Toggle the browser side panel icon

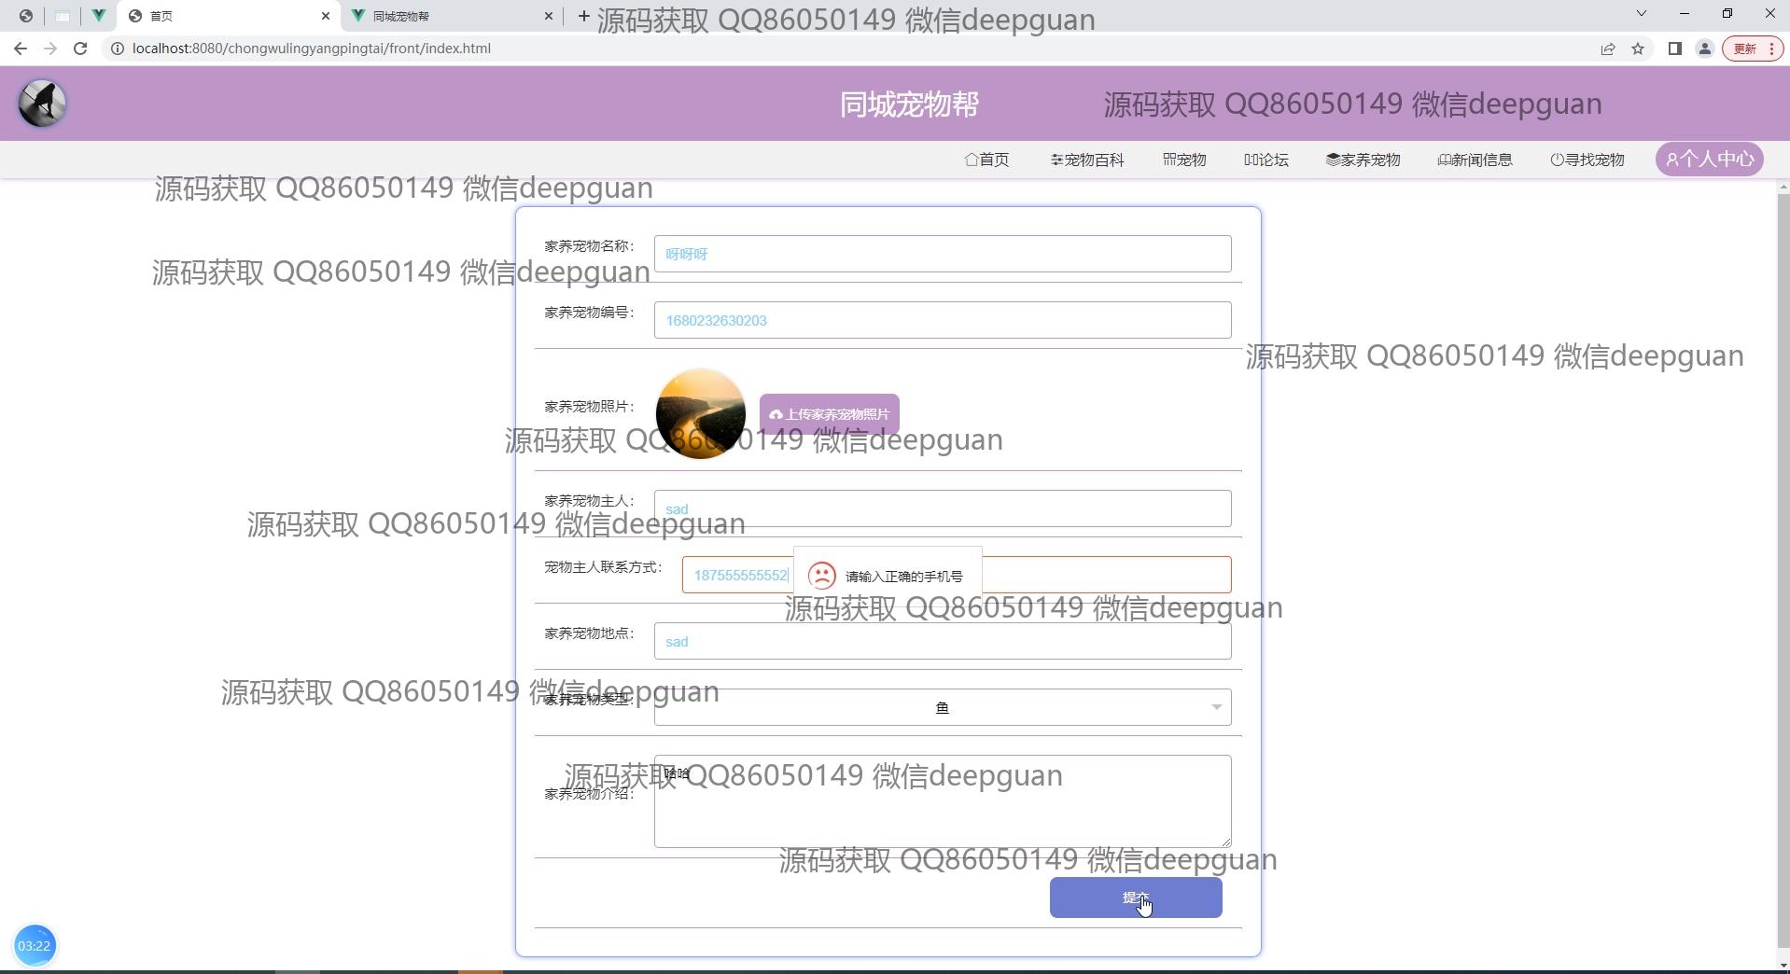tap(1674, 49)
